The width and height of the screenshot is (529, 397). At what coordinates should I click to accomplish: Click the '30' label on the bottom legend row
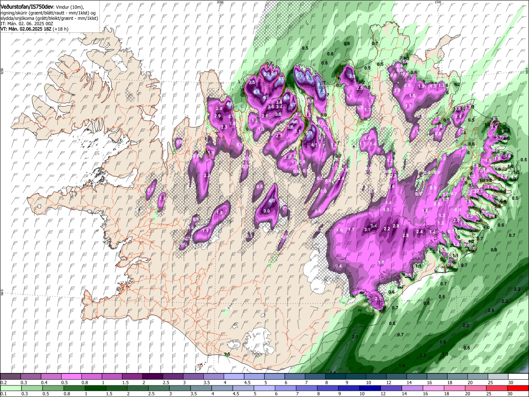click(511, 394)
